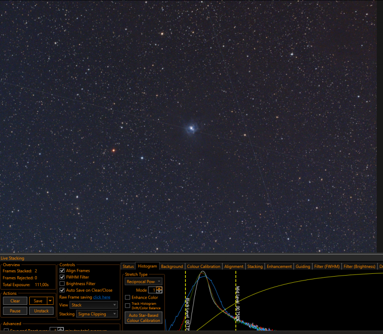Enable the Enhance Color checkbox

tap(127, 297)
